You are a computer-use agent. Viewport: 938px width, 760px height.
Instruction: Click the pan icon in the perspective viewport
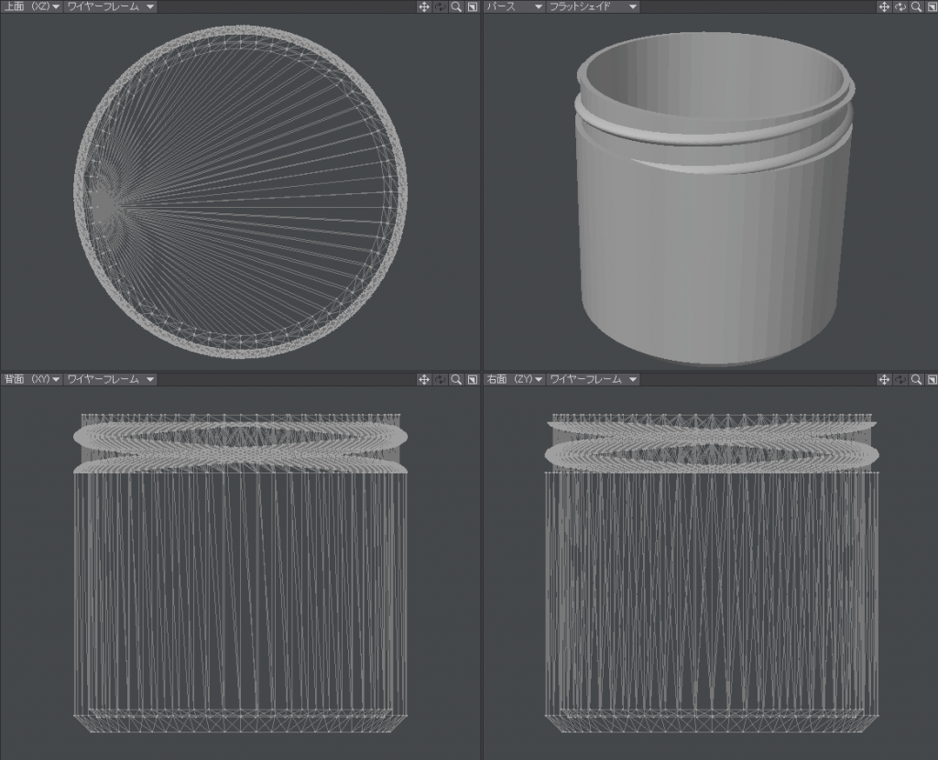pos(884,6)
